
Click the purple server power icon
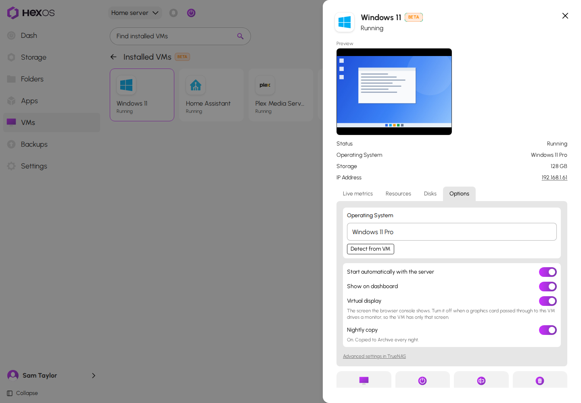191,13
